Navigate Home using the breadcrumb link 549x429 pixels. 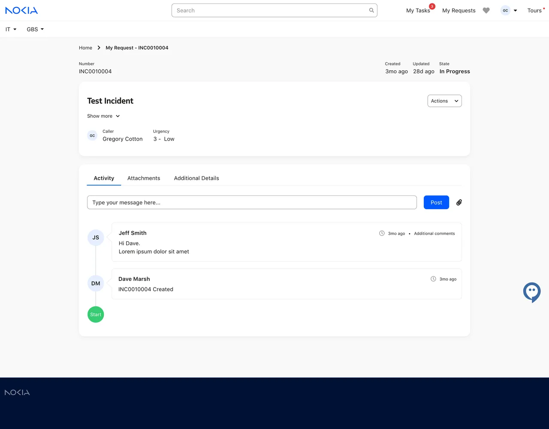click(85, 48)
